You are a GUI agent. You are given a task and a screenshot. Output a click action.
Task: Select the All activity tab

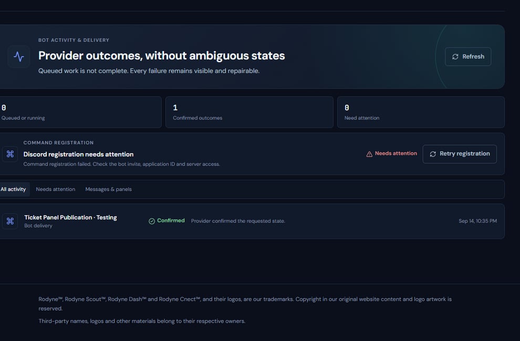coord(13,189)
